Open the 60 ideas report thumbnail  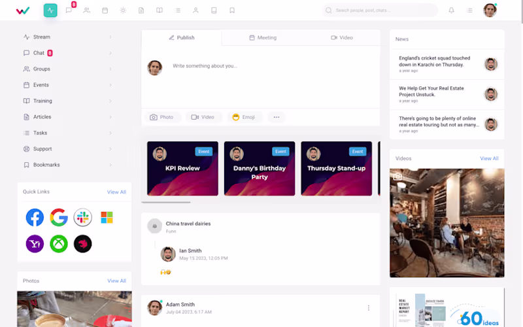coord(447,307)
